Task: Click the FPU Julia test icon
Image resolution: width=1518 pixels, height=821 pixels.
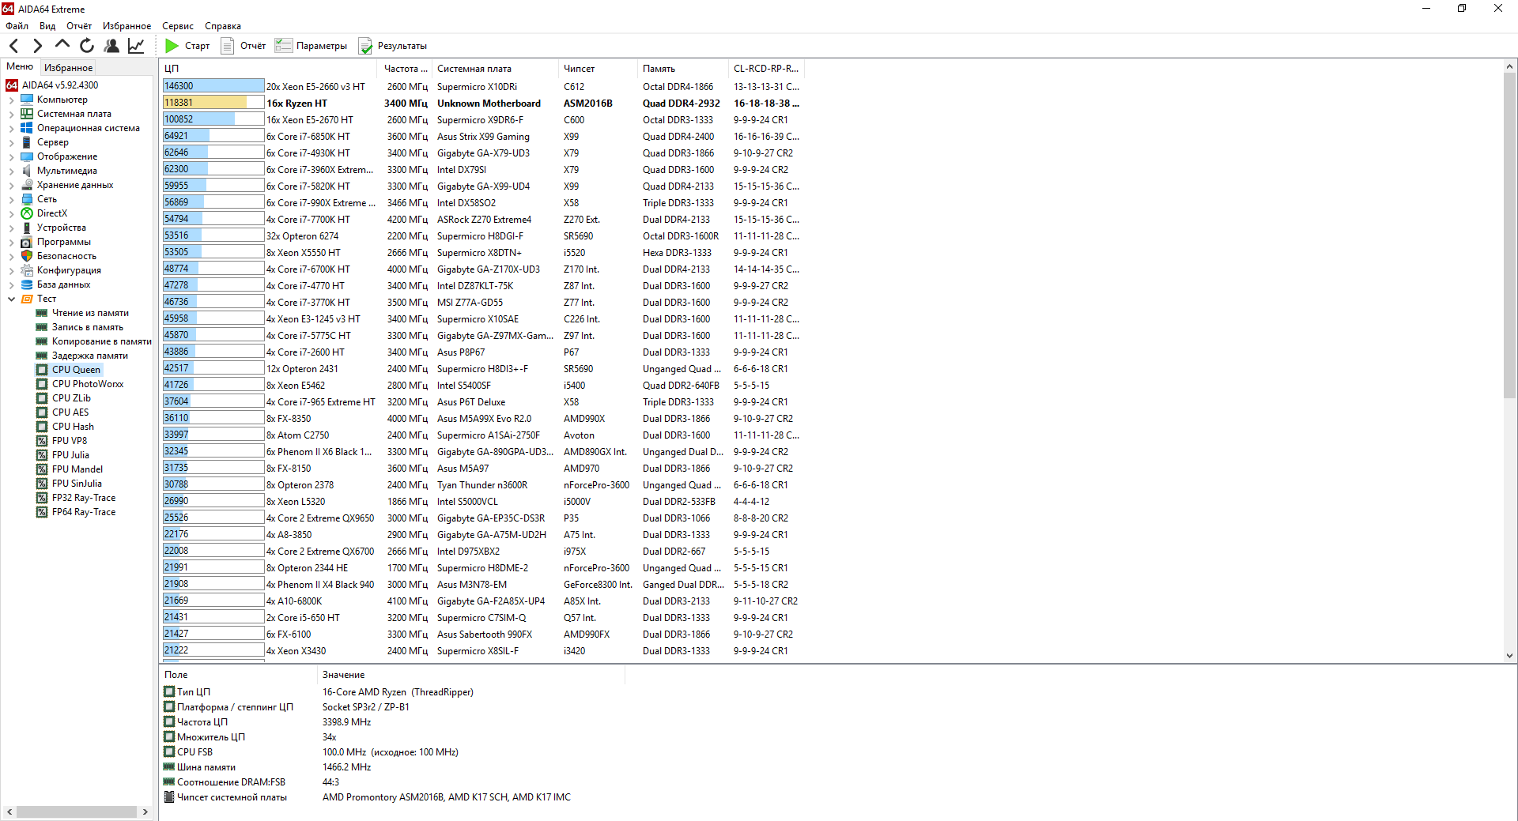Action: click(42, 455)
